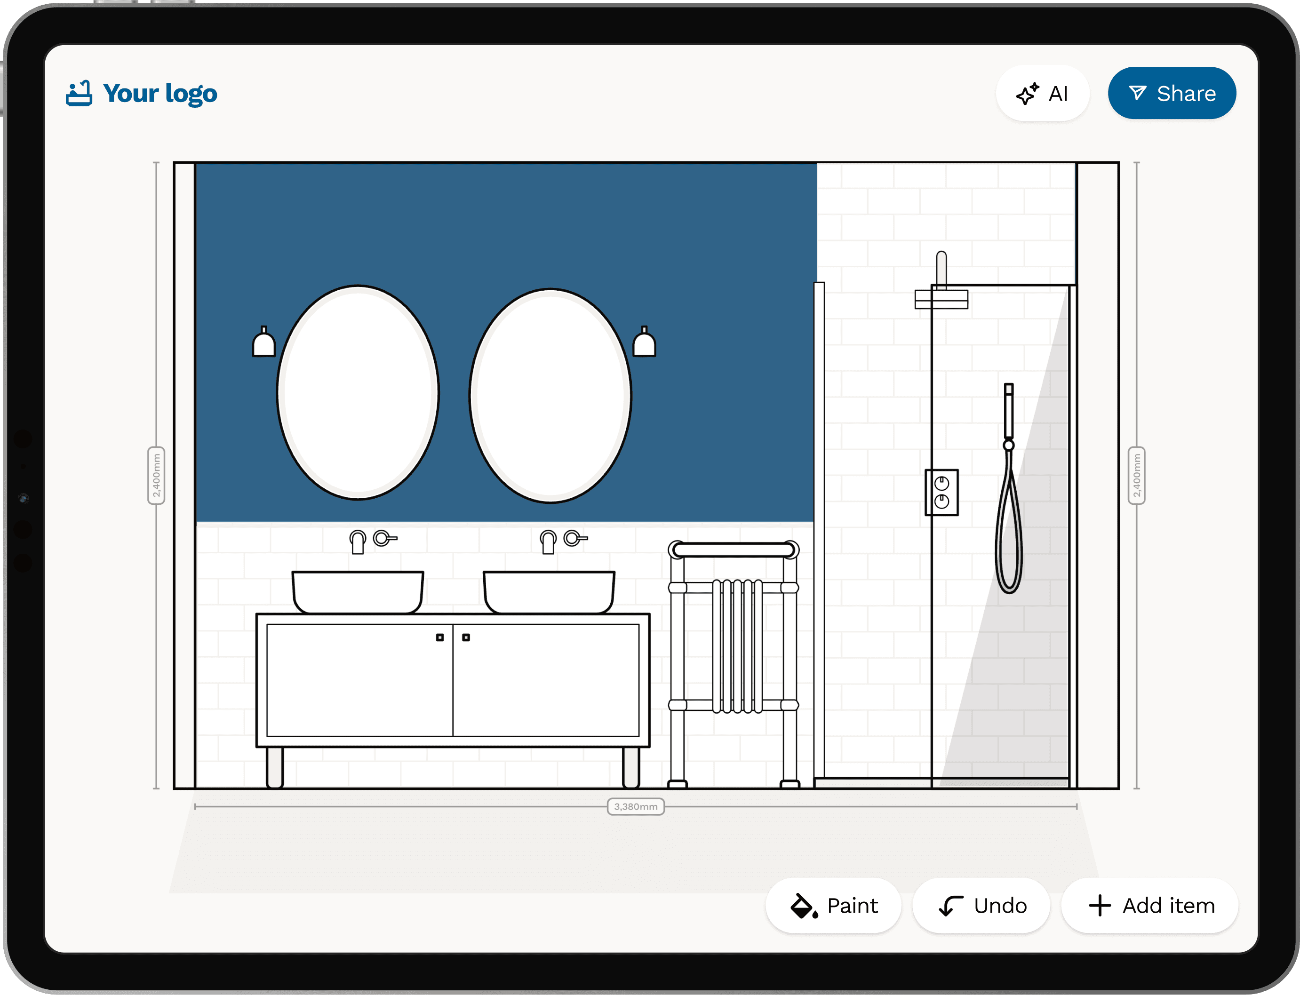Select the right oval mirror
The height and width of the screenshot is (995, 1300).
[x=551, y=396]
